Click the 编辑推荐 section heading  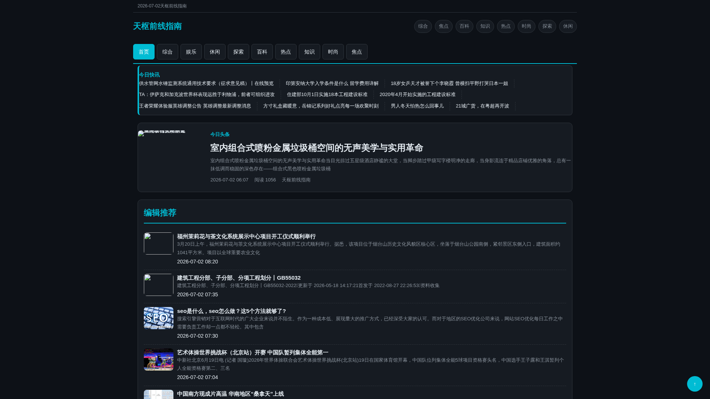click(160, 213)
